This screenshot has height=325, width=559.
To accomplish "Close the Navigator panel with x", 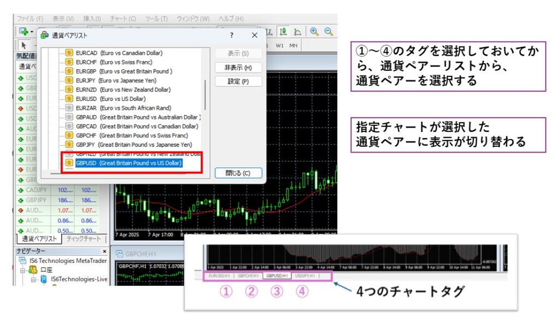I will coord(105,250).
